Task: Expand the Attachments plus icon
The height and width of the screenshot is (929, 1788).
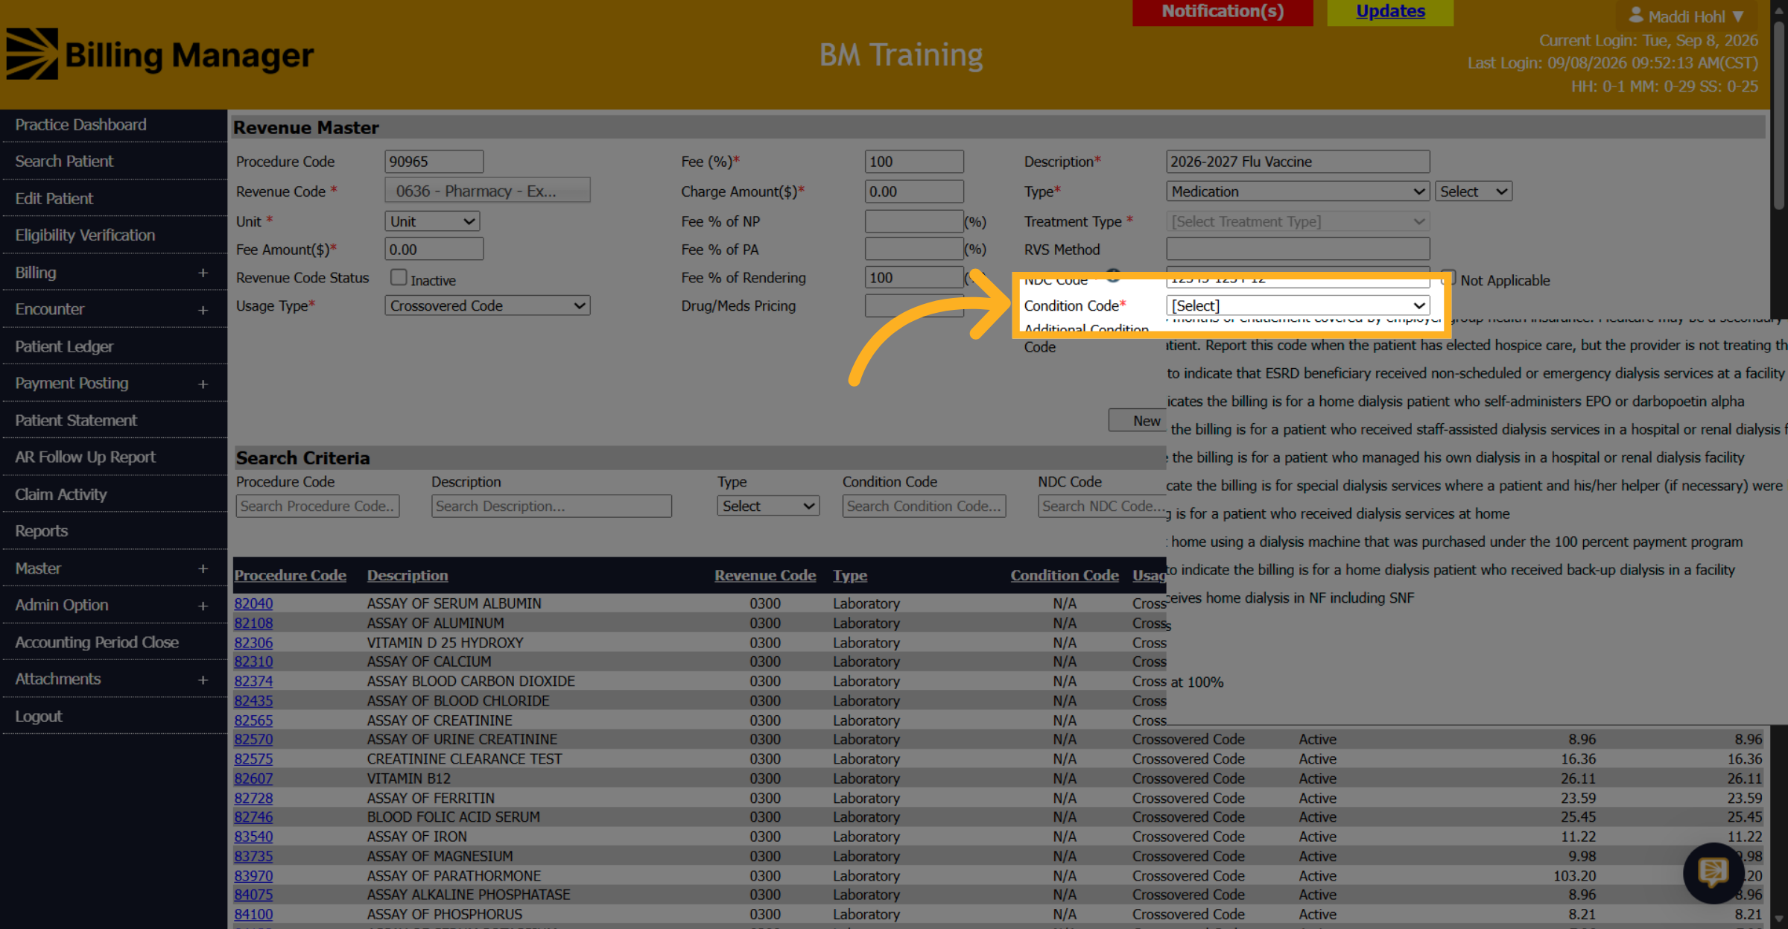Action: tap(203, 679)
